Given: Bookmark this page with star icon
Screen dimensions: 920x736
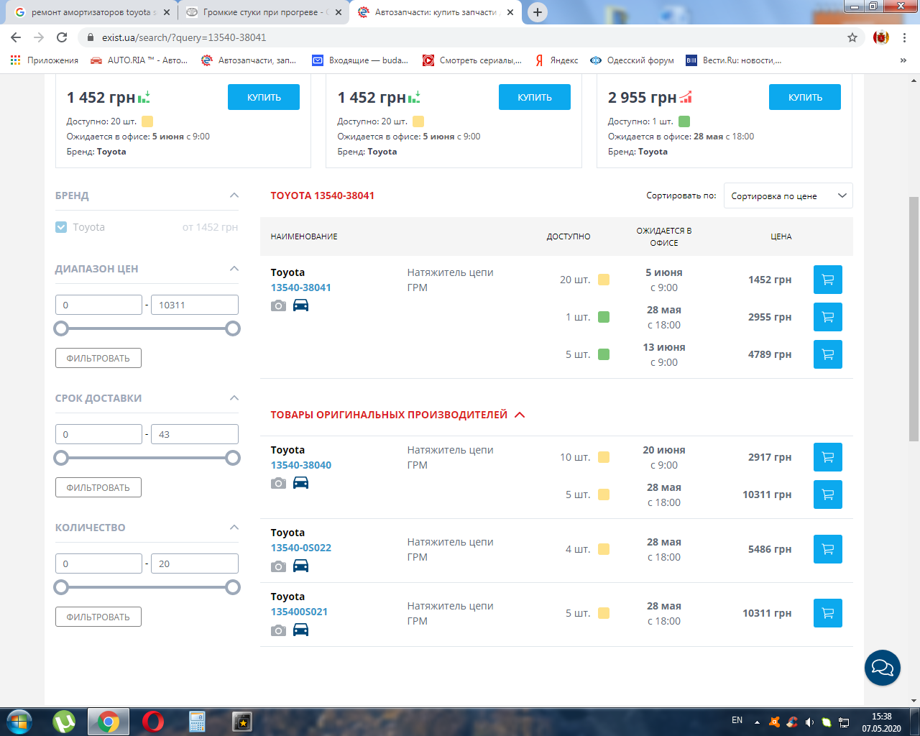Looking at the screenshot, I should (x=852, y=37).
